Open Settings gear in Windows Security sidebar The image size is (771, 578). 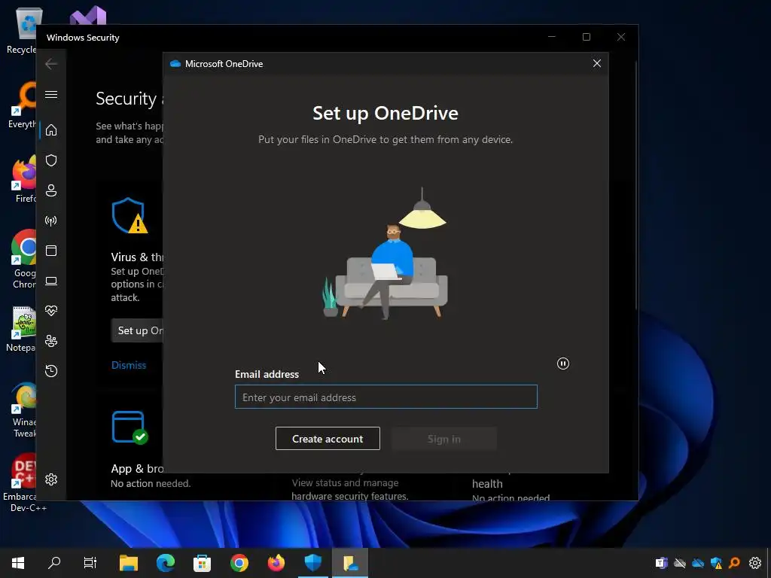[x=51, y=479]
